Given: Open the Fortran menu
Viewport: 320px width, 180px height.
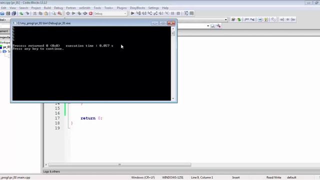Looking at the screenshot, I should 71,8.
